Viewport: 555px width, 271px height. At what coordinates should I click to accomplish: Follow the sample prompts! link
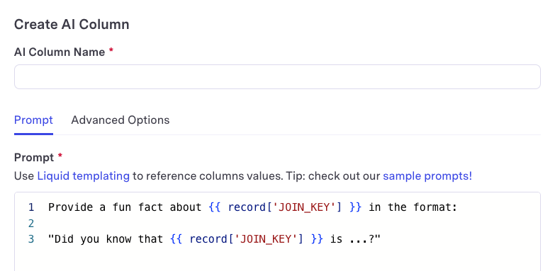427,175
